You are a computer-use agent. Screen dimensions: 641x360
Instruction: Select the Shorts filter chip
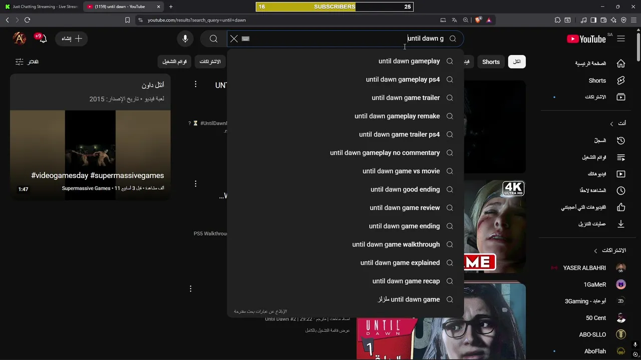pyautogui.click(x=491, y=62)
